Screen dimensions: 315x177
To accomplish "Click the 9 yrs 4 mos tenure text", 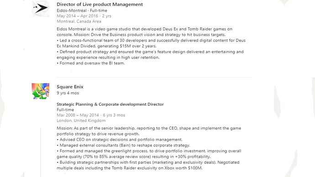I will (68, 93).
